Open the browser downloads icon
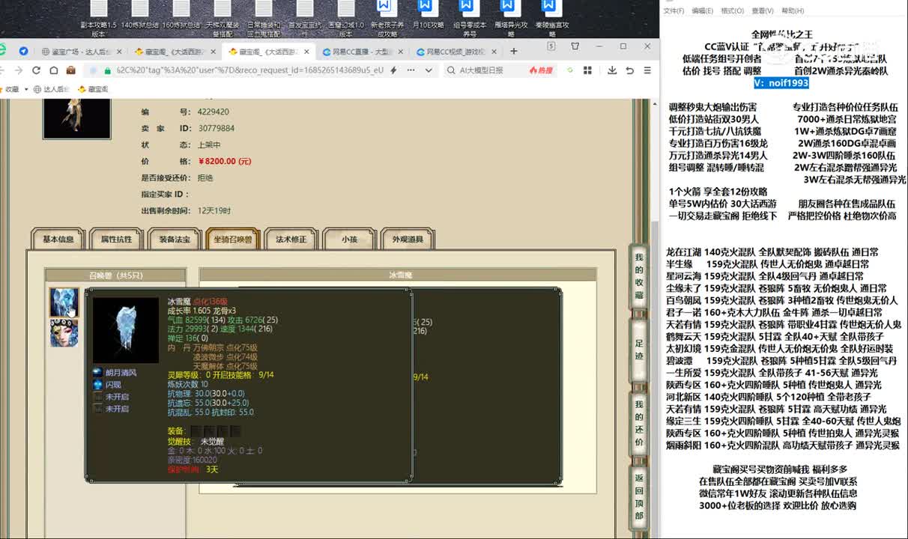The image size is (908, 539). point(612,70)
